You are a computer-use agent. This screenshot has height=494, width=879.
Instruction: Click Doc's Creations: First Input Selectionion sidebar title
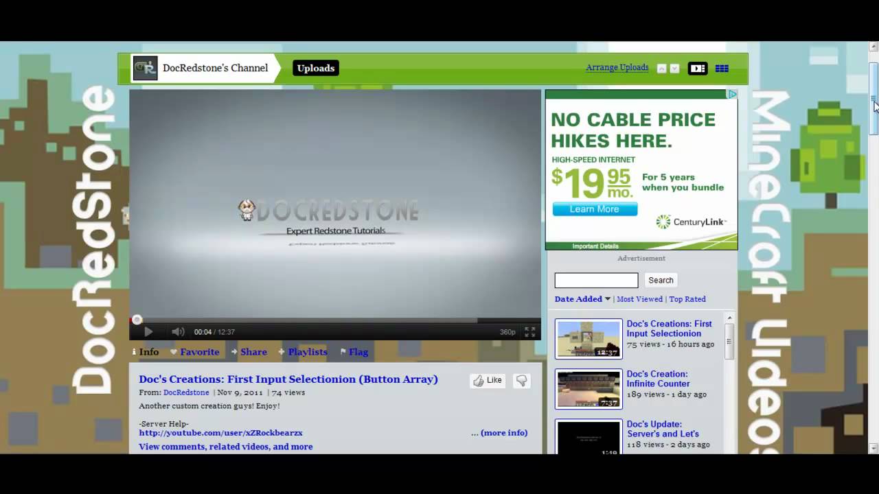click(x=670, y=329)
